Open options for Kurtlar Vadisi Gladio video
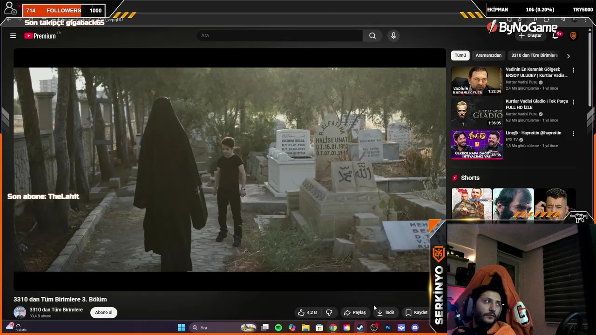 (573, 102)
